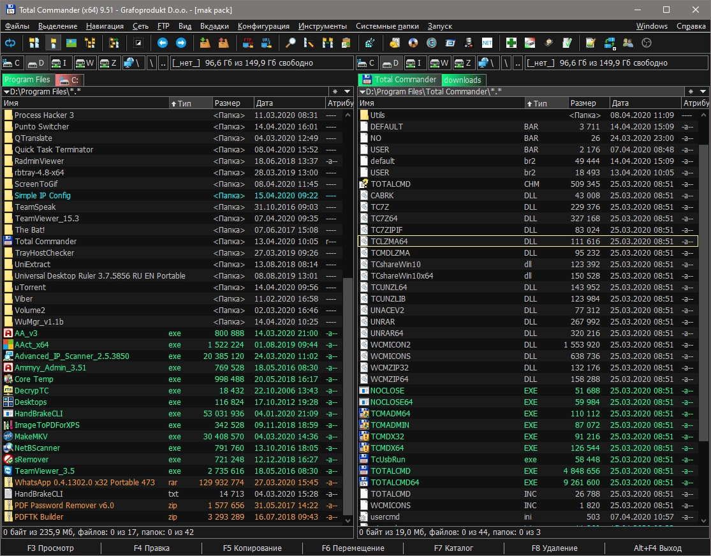Click F7 Каталог button
Viewport: 711px width, 556px height.
point(453,548)
